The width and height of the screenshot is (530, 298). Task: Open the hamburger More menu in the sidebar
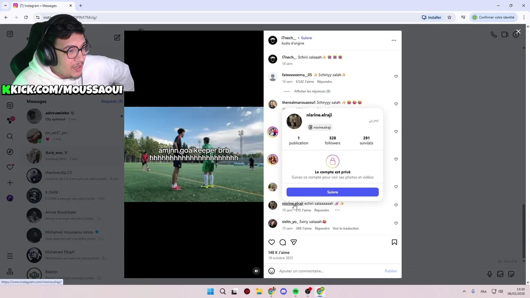click(10, 256)
